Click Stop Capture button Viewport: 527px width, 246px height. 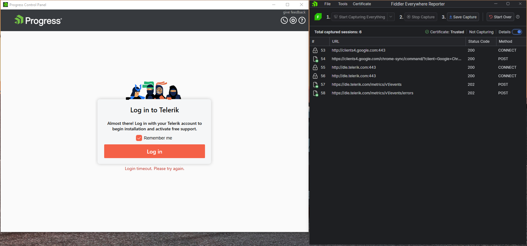[x=421, y=17]
